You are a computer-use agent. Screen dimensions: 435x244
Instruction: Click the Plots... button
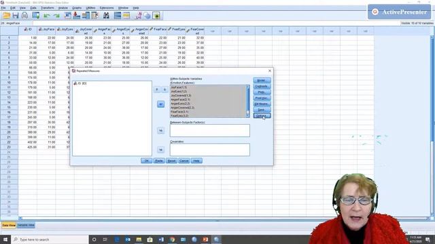pyautogui.click(x=262, y=92)
